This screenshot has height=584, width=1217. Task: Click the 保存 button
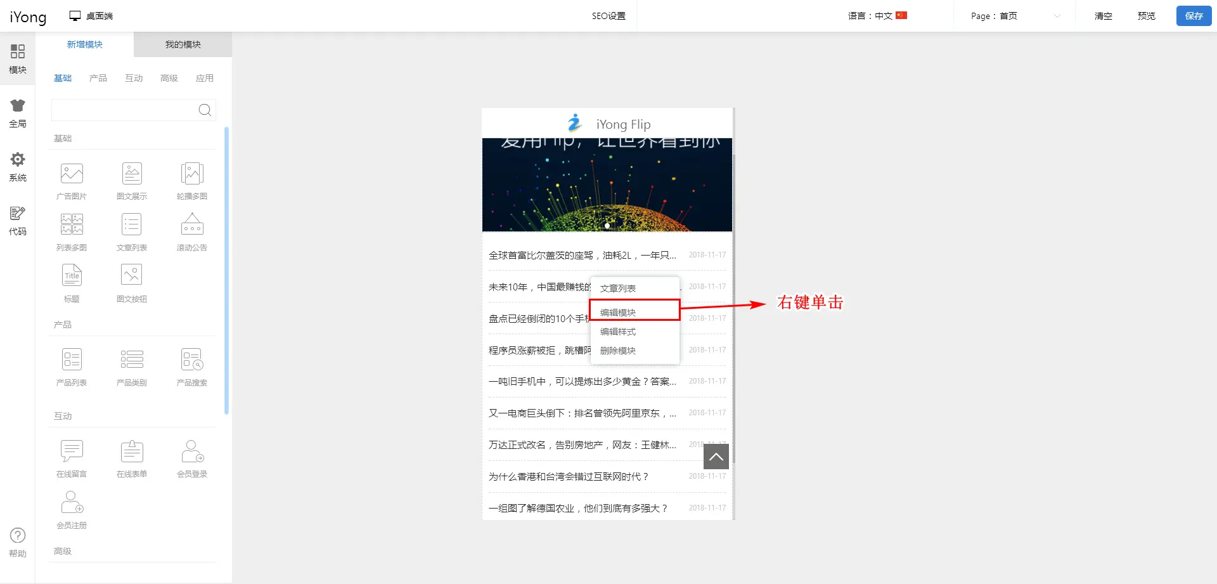point(1194,16)
